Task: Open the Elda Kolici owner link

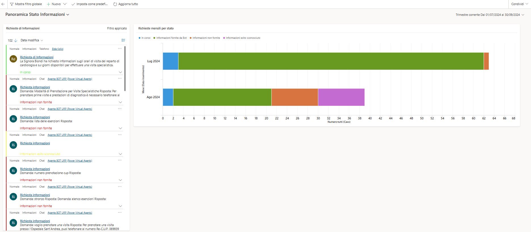Action: [58, 49]
